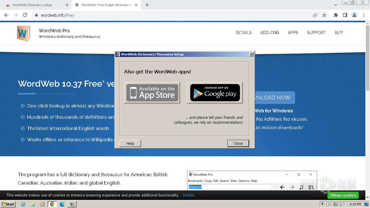Open a new browser tab
This screenshot has height=208, width=370.
click(147, 5)
